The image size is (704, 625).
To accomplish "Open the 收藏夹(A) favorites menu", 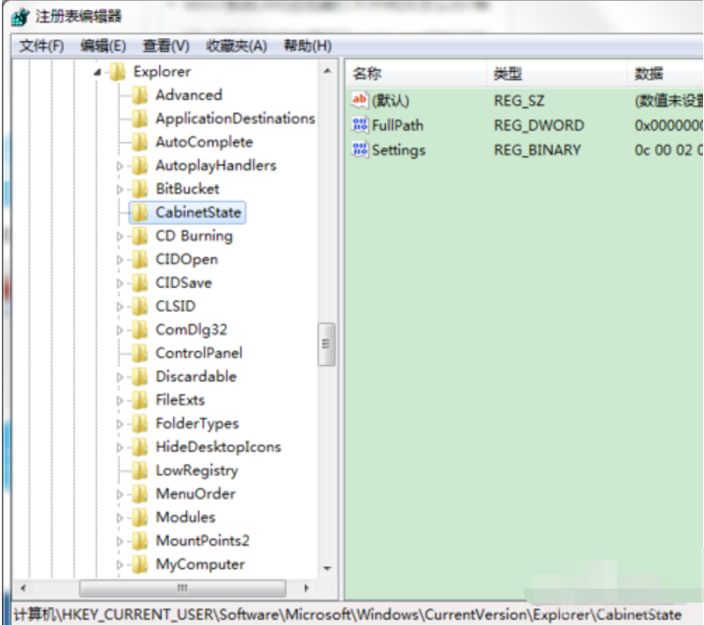I will click(236, 46).
